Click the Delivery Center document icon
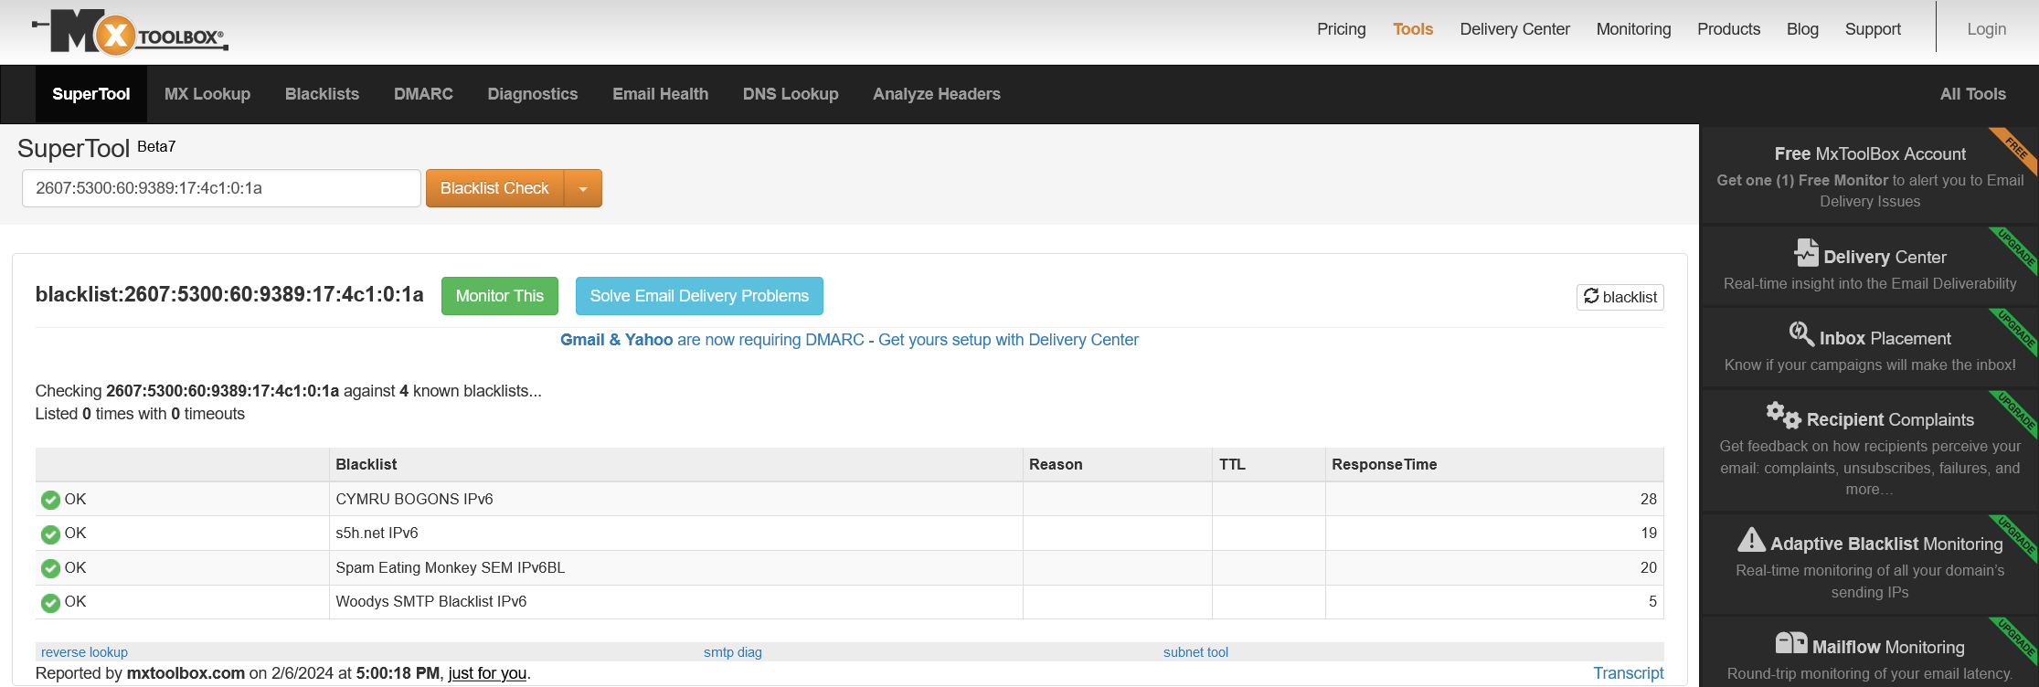2039x687 pixels. click(1806, 253)
